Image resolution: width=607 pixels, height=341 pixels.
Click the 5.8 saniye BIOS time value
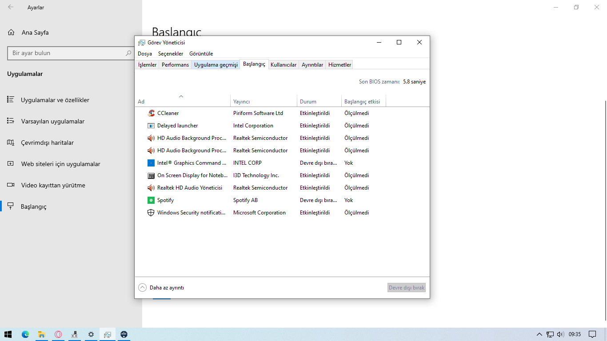(x=415, y=82)
